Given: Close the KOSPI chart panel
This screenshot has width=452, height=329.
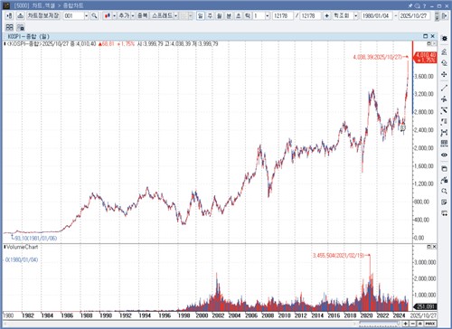Looking at the screenshot, I should [433, 36].
